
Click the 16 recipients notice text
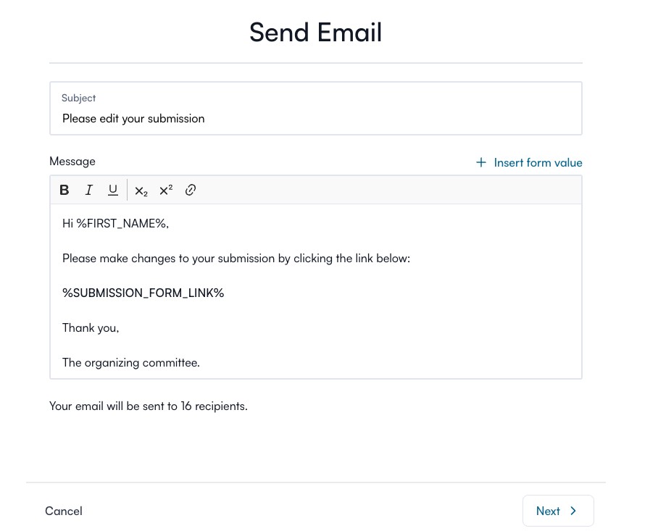(x=149, y=406)
